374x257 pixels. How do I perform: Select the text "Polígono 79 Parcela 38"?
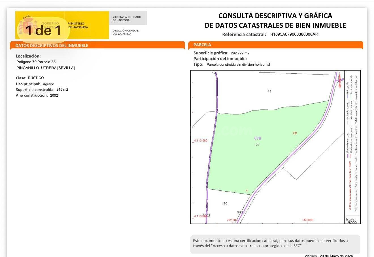pyautogui.click(x=36, y=62)
